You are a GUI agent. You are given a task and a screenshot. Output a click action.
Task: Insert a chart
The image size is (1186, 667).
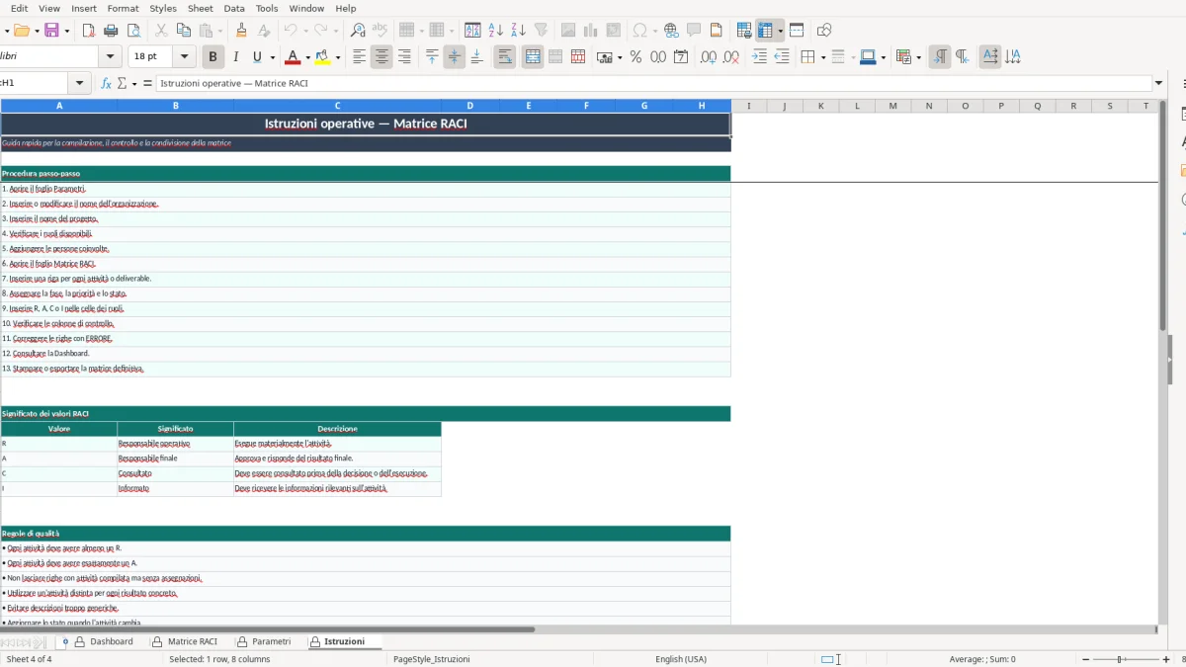coord(590,31)
